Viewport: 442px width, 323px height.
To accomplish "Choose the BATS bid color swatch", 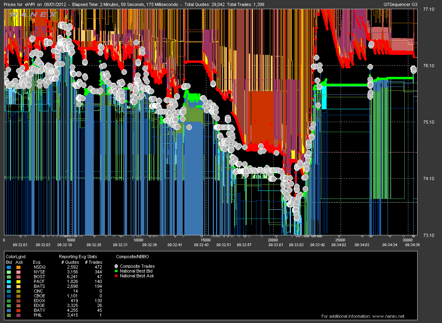I will pos(9,287).
